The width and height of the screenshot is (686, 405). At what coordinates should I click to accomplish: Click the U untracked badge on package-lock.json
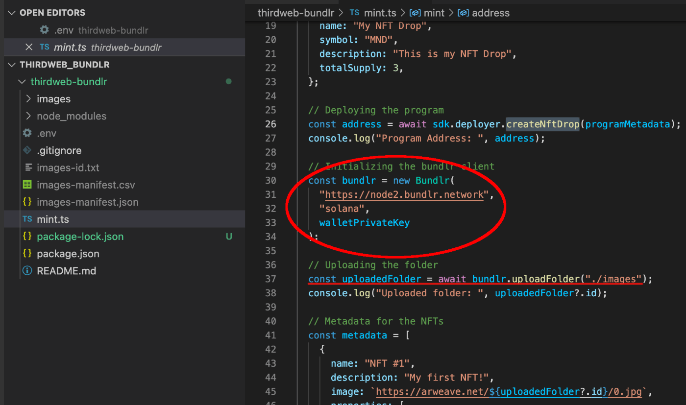click(x=229, y=237)
